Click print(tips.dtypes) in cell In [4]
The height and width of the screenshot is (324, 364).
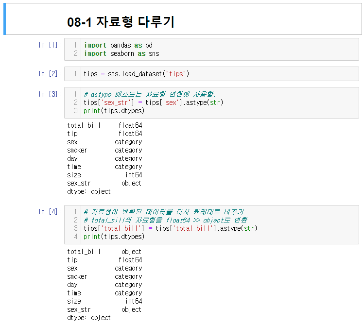tap(114, 237)
